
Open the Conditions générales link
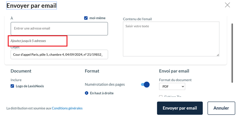click(67, 108)
